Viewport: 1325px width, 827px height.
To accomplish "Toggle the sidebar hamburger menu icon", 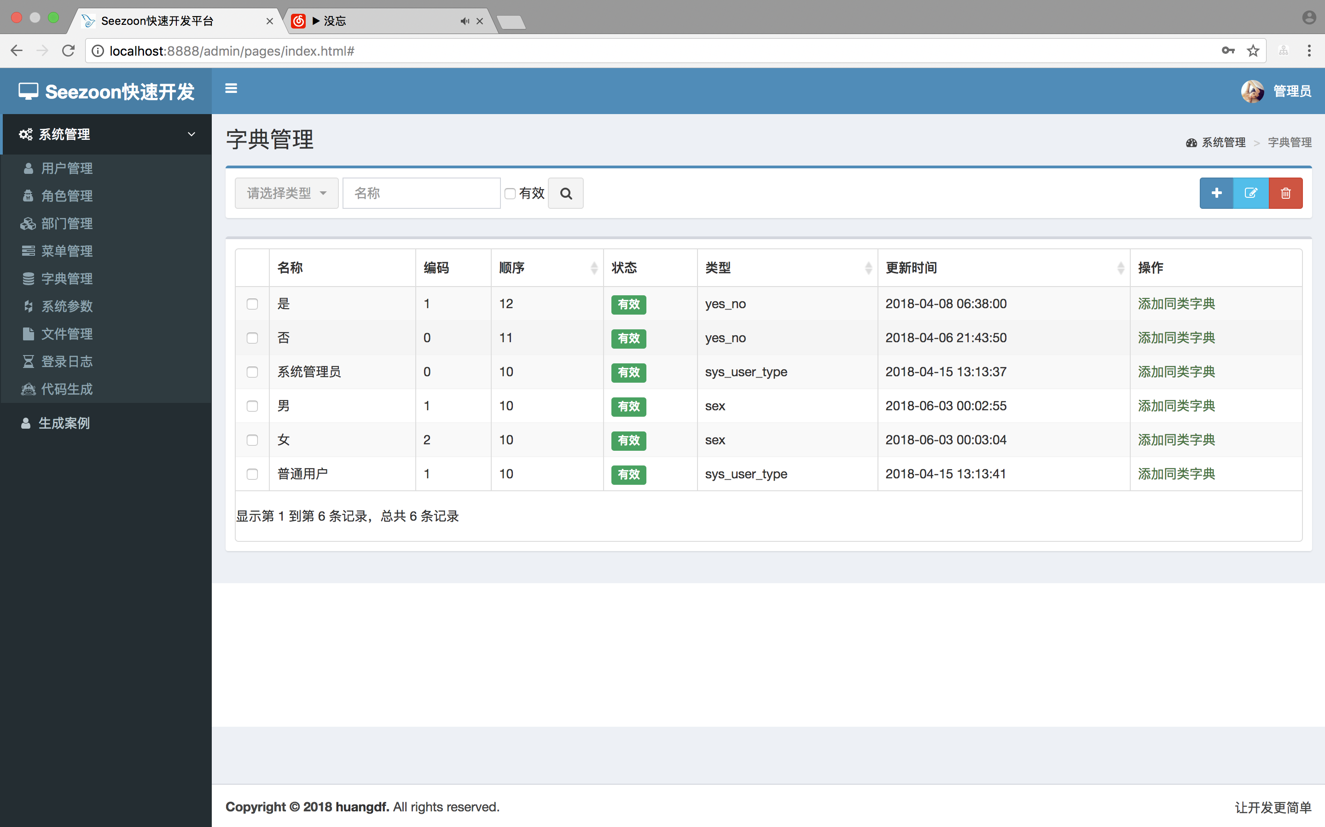I will pyautogui.click(x=231, y=89).
